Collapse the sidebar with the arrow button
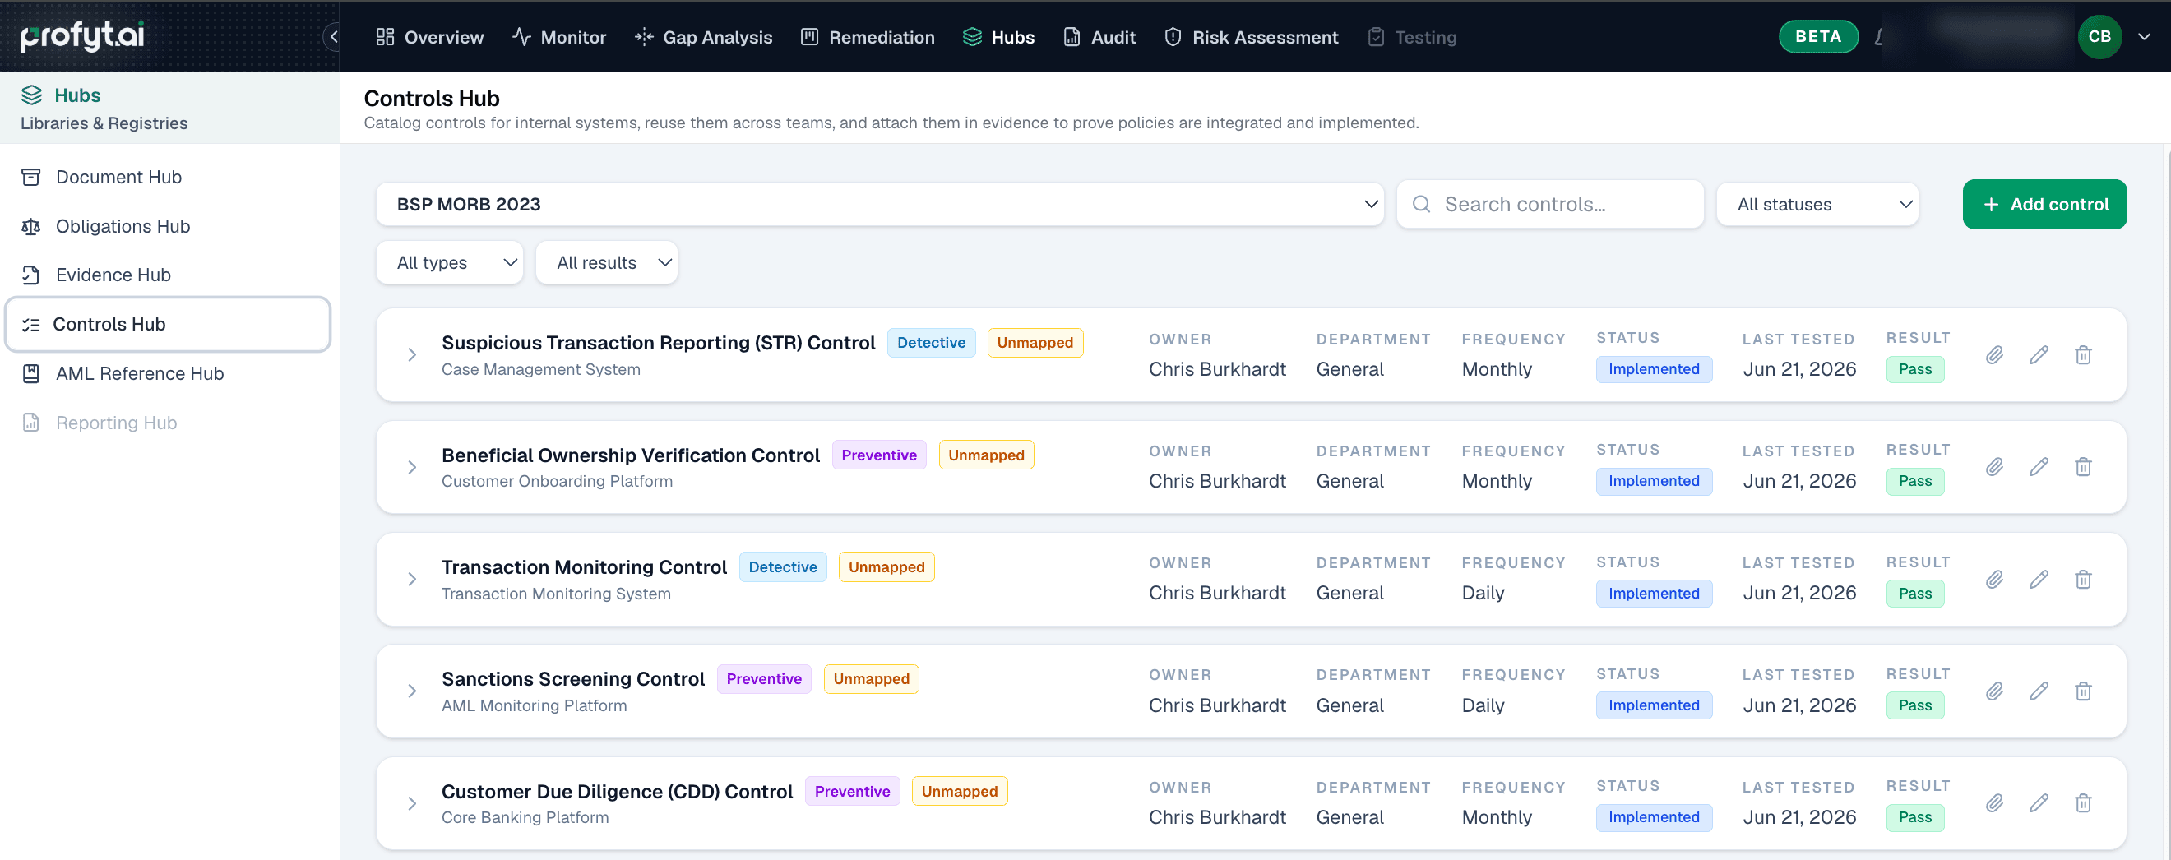Image resolution: width=2171 pixels, height=860 pixels. (334, 36)
